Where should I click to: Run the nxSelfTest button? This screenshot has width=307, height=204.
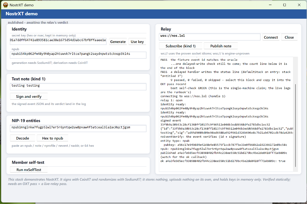click(29, 169)
